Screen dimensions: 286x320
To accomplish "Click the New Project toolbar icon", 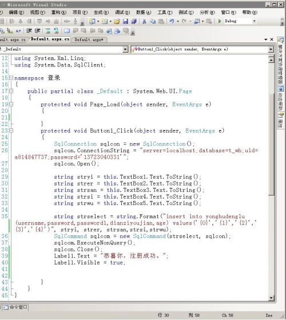I will click(92, 21).
